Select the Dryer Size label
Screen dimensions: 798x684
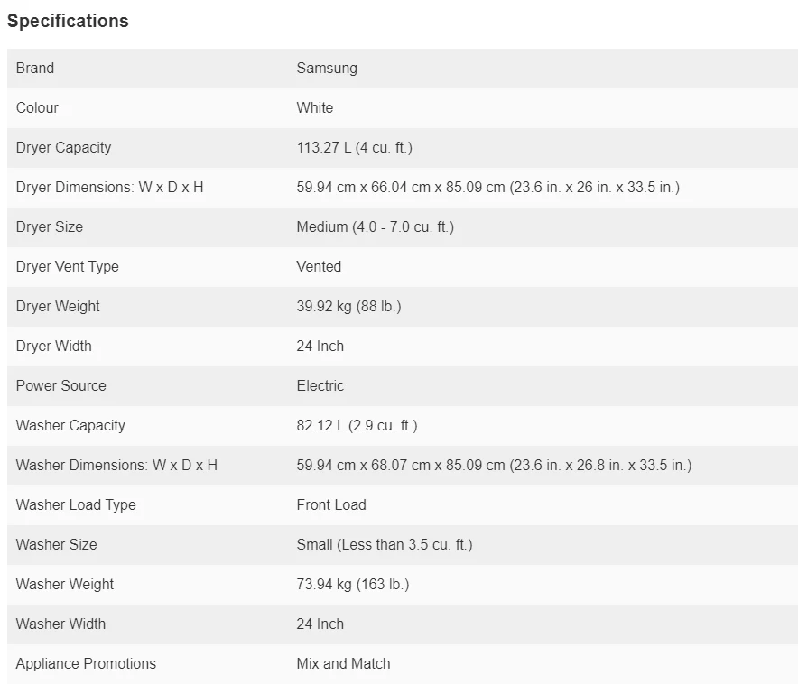click(x=50, y=226)
